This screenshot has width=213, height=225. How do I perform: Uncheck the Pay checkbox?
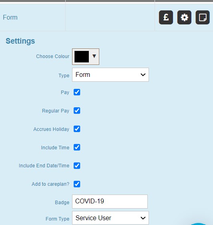pyautogui.click(x=77, y=92)
